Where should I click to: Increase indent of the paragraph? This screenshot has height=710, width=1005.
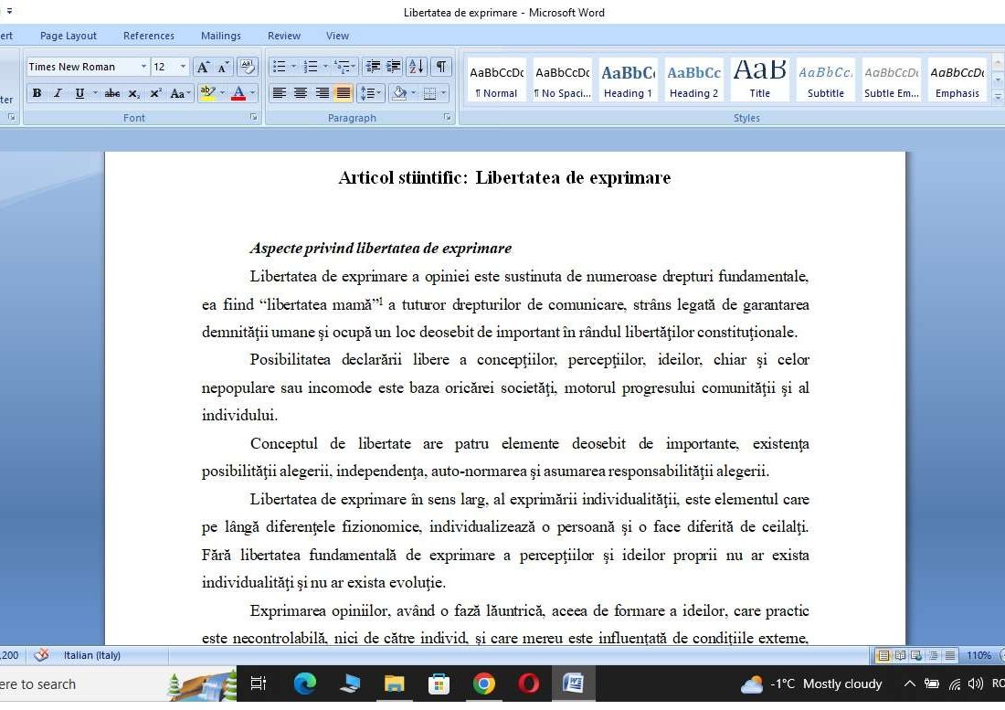(393, 66)
